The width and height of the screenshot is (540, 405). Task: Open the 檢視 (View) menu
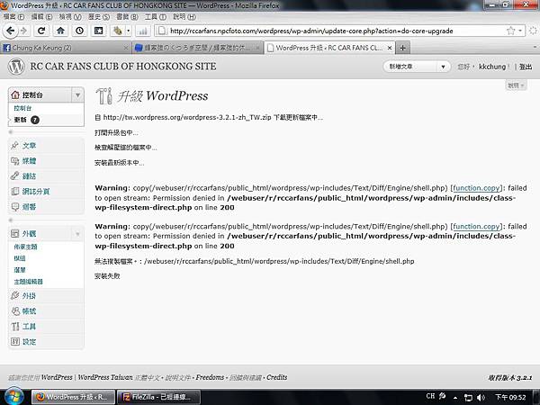pyautogui.click(x=70, y=16)
